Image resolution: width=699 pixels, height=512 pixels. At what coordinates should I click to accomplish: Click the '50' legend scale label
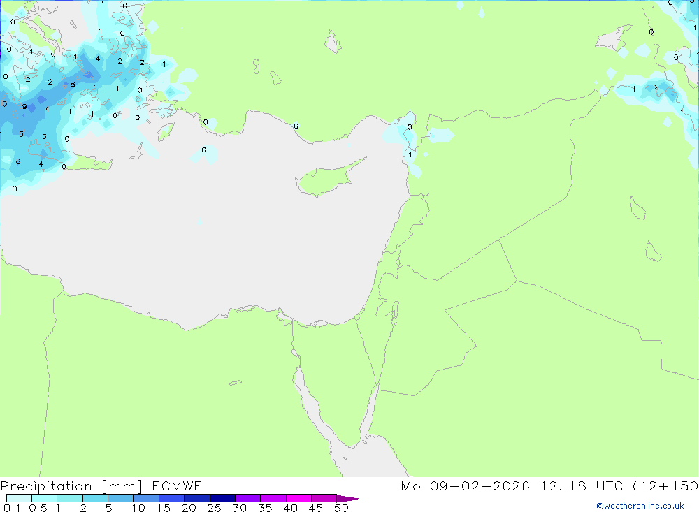341,508
